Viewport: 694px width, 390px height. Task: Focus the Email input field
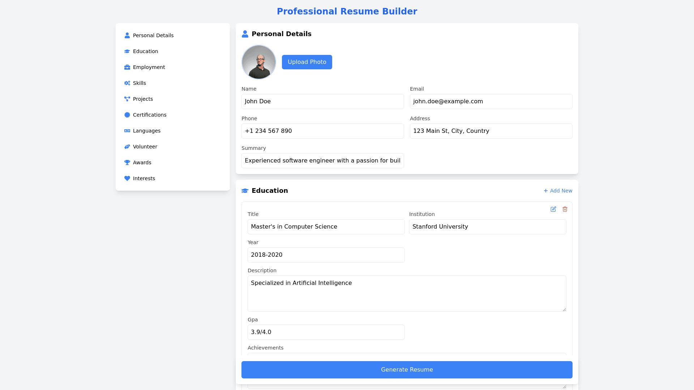tap(491, 101)
